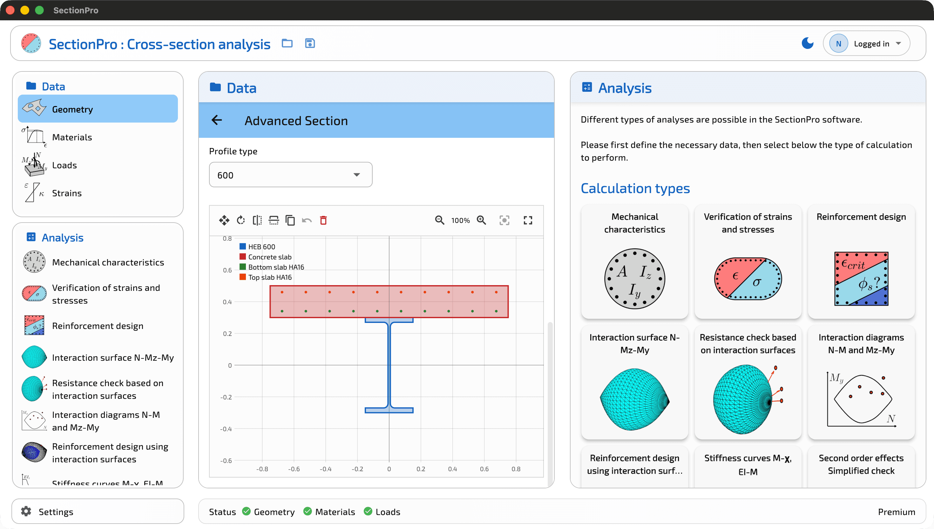Open the Logged in account dropdown

pyautogui.click(x=866, y=44)
